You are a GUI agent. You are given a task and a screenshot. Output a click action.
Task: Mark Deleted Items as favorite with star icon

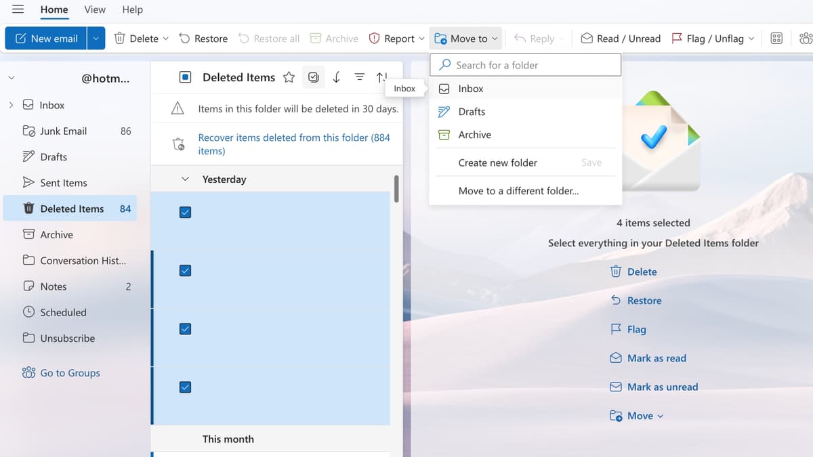pyautogui.click(x=289, y=77)
